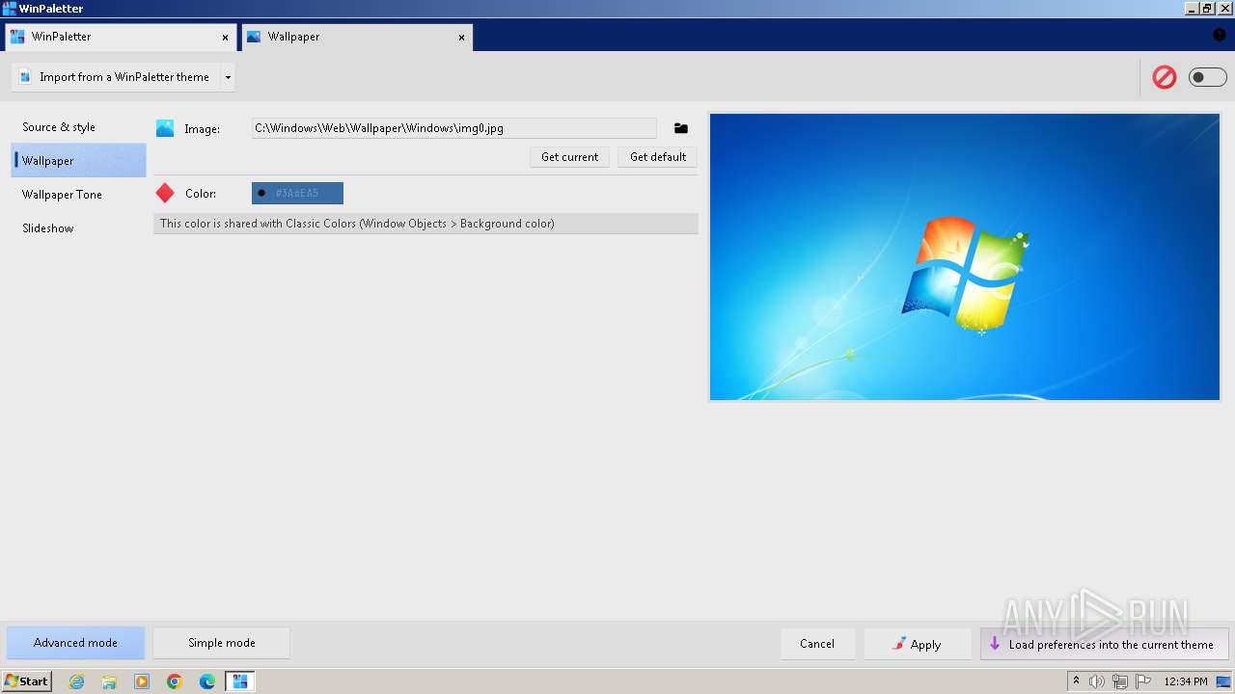The width and height of the screenshot is (1235, 694).
Task: Click the Cancel button
Action: coord(817,644)
